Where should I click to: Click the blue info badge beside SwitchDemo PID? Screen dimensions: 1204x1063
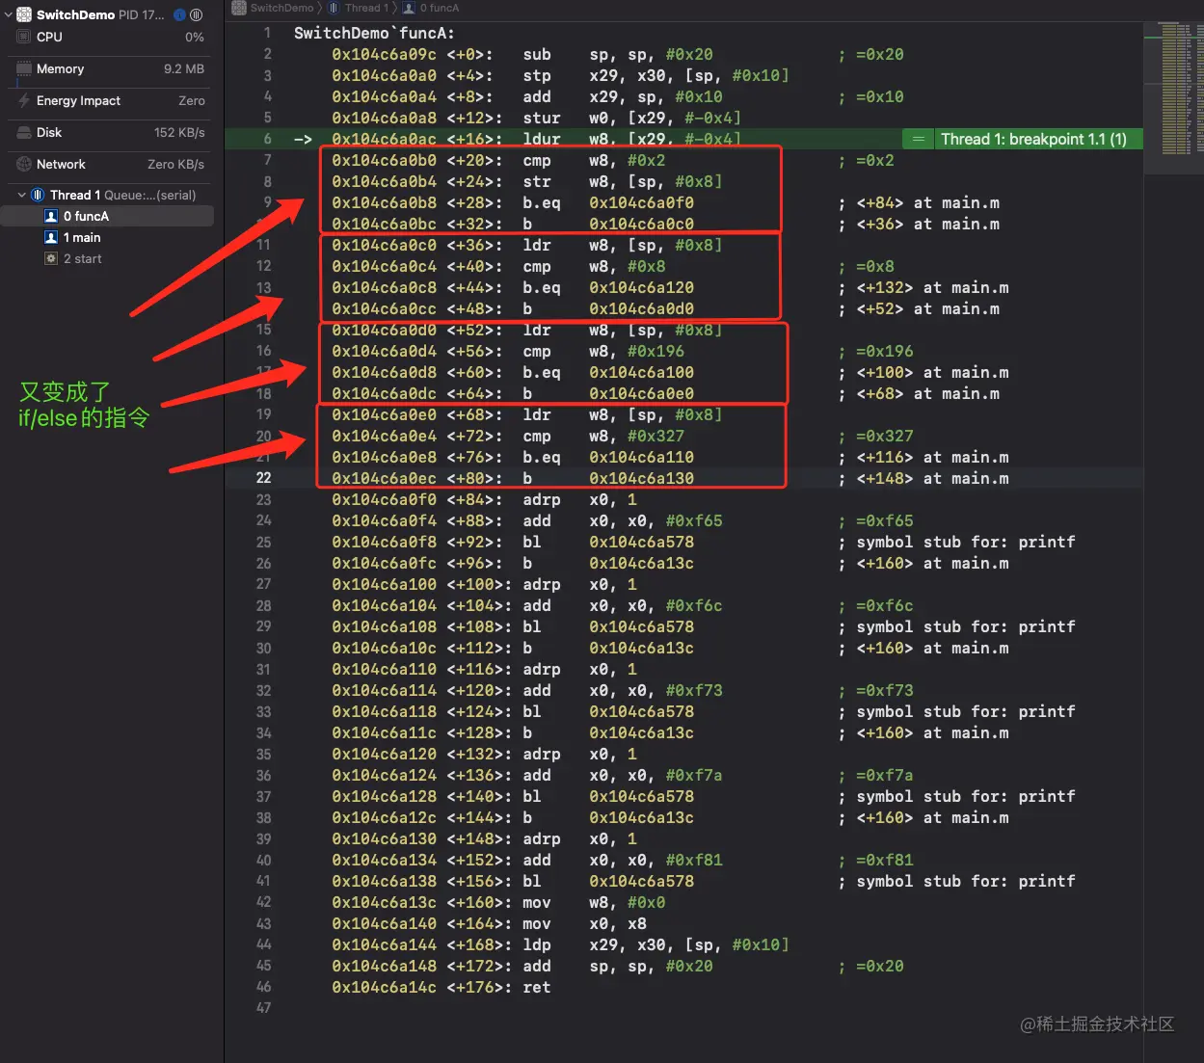179,14
